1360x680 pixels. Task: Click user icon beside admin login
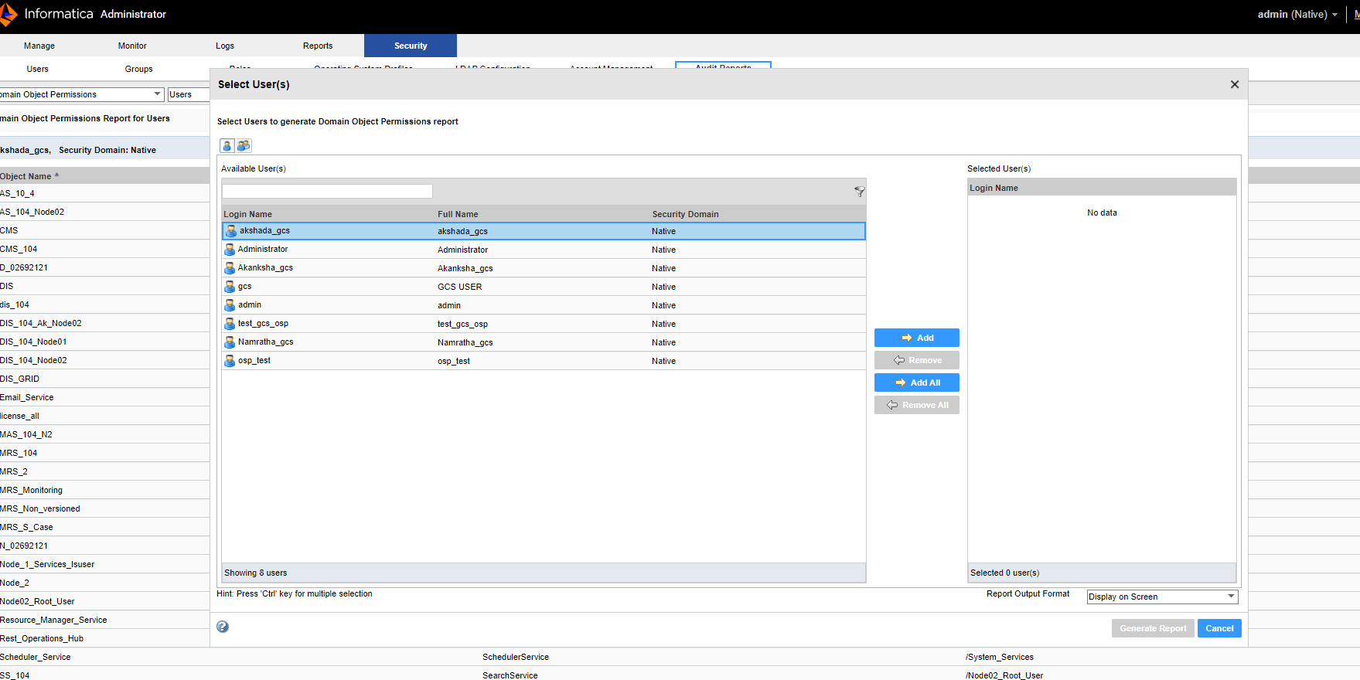[230, 305]
